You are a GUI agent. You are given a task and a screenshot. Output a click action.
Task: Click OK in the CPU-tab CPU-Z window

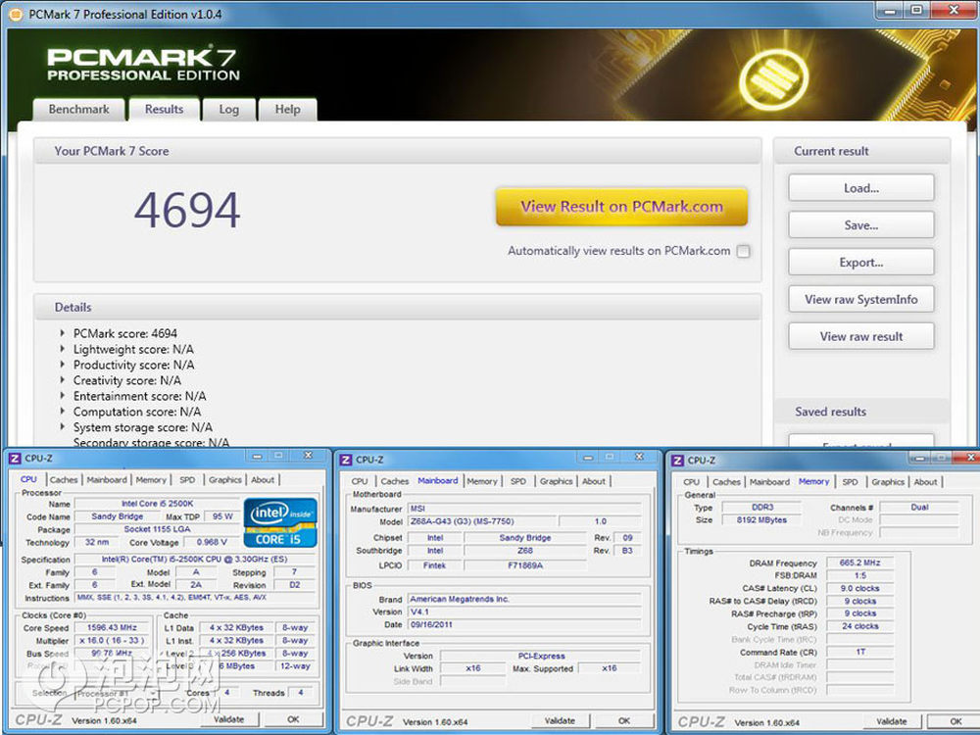293,719
